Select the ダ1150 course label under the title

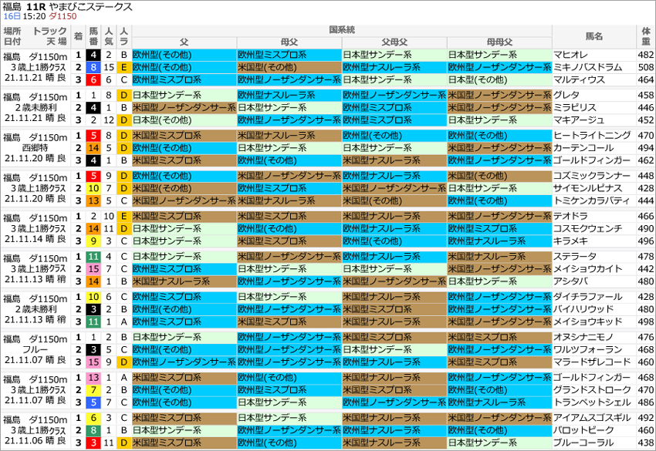tap(63, 16)
